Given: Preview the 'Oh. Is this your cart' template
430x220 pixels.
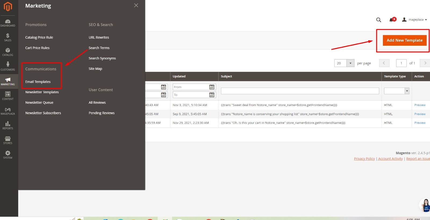Looking at the screenshot, I should (x=420, y=123).
